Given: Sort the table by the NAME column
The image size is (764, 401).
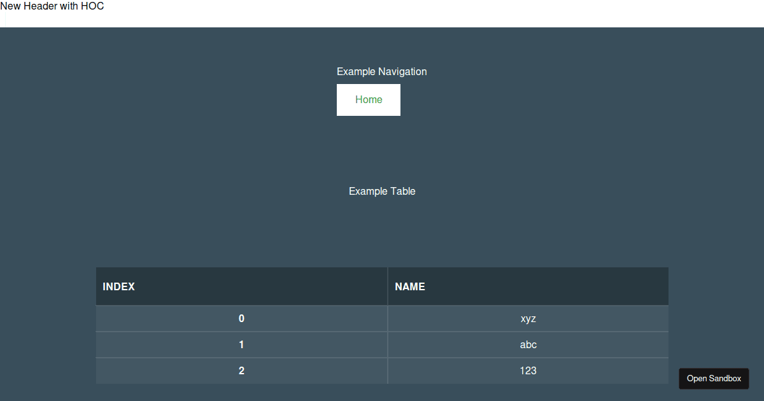Looking at the screenshot, I should click(x=409, y=286).
